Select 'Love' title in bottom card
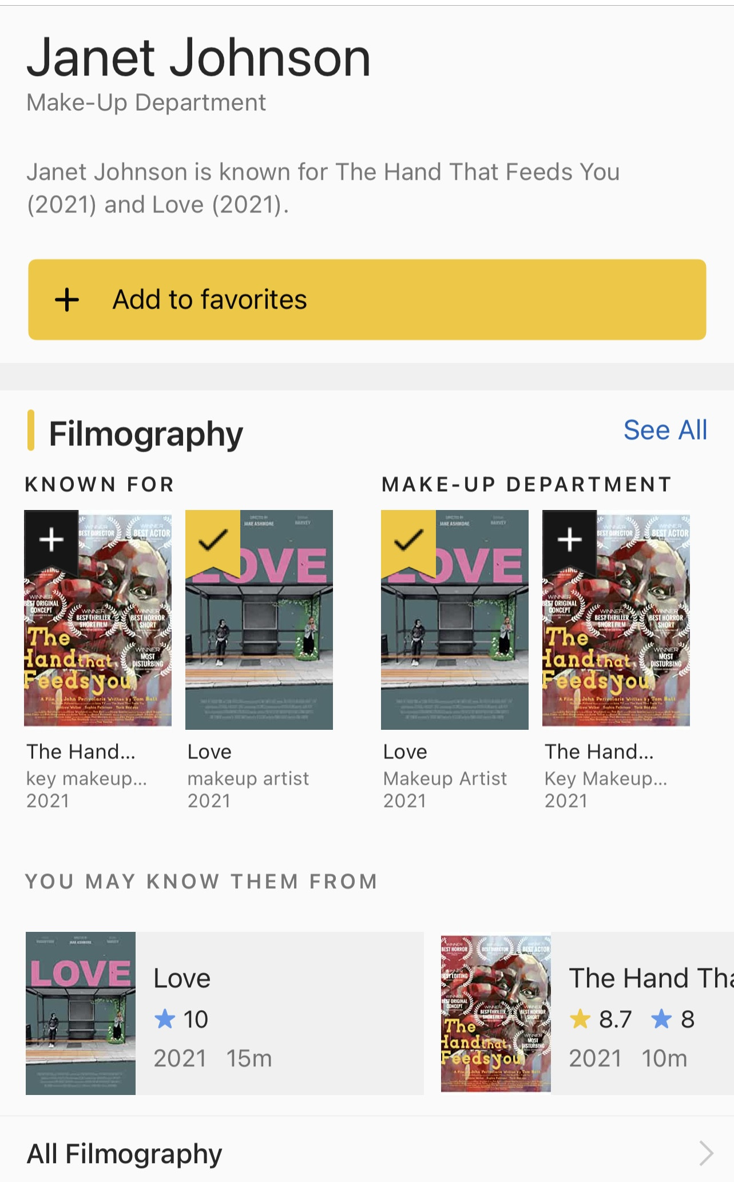 click(182, 978)
